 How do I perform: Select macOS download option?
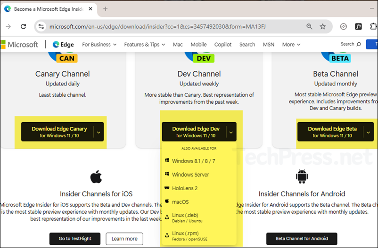tap(199, 201)
